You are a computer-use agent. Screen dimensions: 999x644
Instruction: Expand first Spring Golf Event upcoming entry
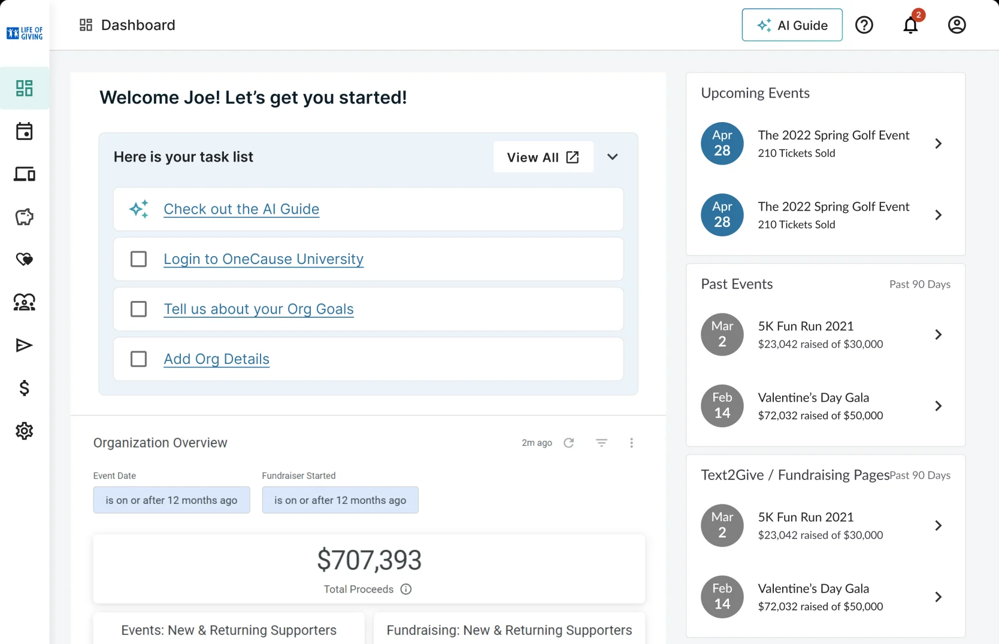(939, 144)
